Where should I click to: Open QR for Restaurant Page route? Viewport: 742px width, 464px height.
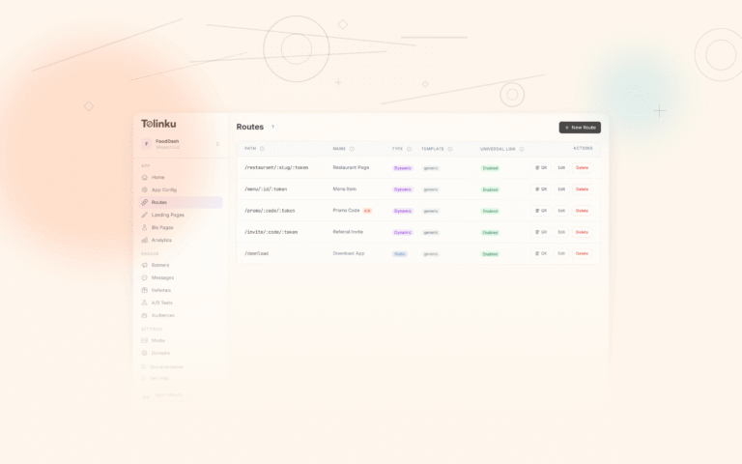point(541,167)
